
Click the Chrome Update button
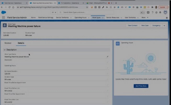pyautogui.click(x=163, y=7)
